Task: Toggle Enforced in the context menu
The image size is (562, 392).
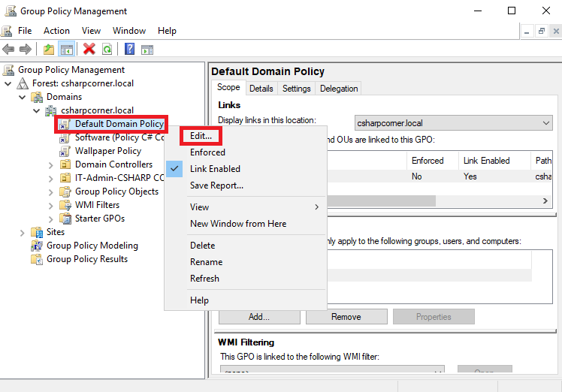Action: [207, 152]
